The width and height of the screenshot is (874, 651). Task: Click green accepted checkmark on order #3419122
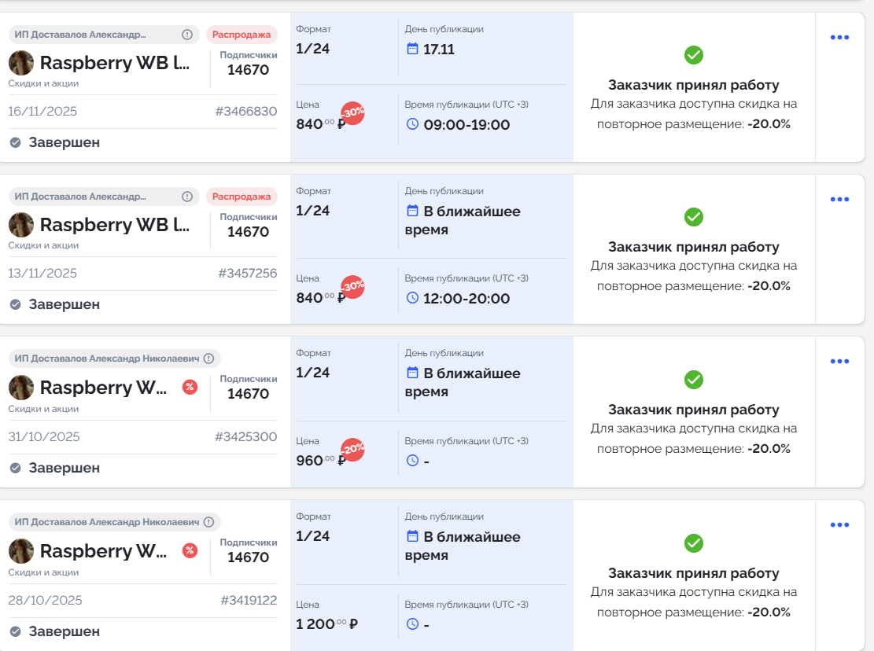(693, 543)
